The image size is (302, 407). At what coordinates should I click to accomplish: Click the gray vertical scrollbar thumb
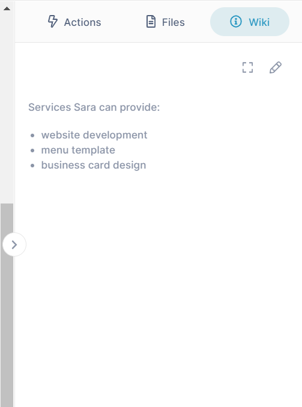[7, 305]
